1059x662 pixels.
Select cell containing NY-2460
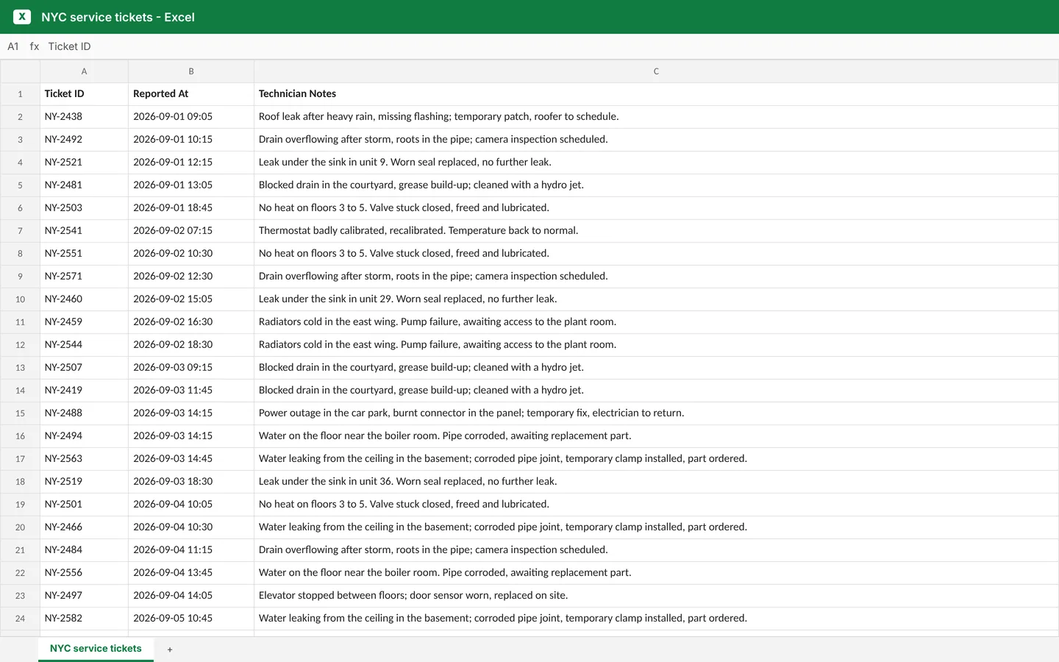pyautogui.click(x=84, y=299)
